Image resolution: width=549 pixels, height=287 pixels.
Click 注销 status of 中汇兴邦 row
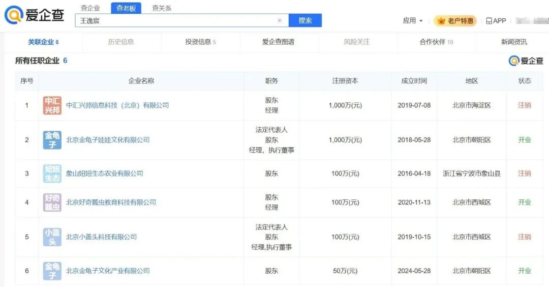click(x=525, y=105)
